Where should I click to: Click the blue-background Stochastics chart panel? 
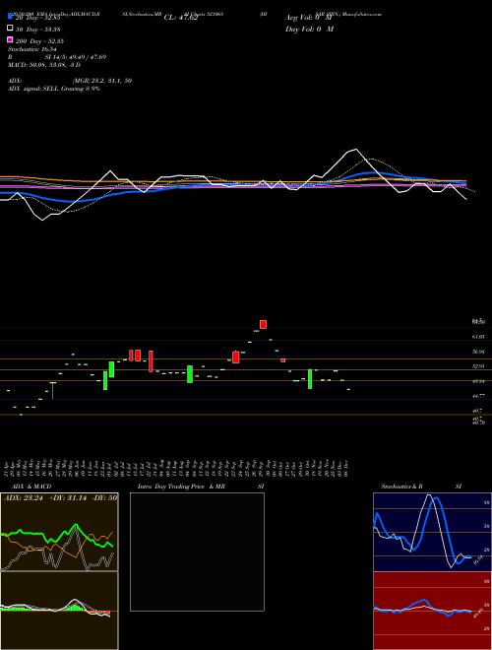(432, 532)
